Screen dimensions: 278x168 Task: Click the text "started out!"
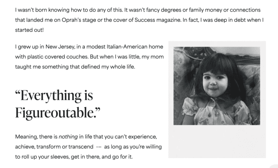click(x=29, y=30)
